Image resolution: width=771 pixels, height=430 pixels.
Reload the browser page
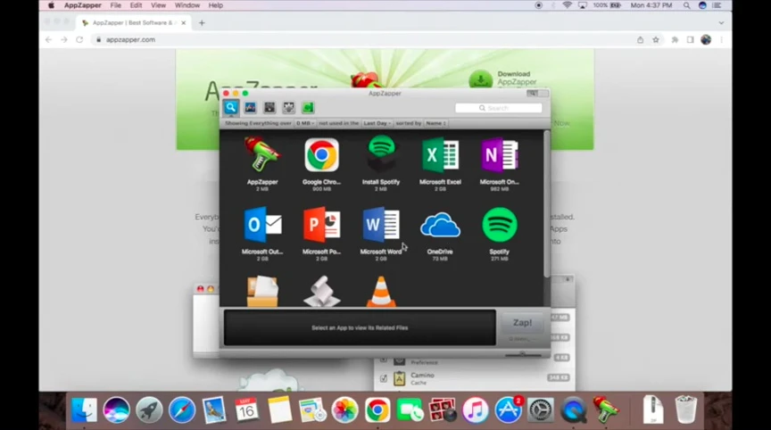coord(79,40)
